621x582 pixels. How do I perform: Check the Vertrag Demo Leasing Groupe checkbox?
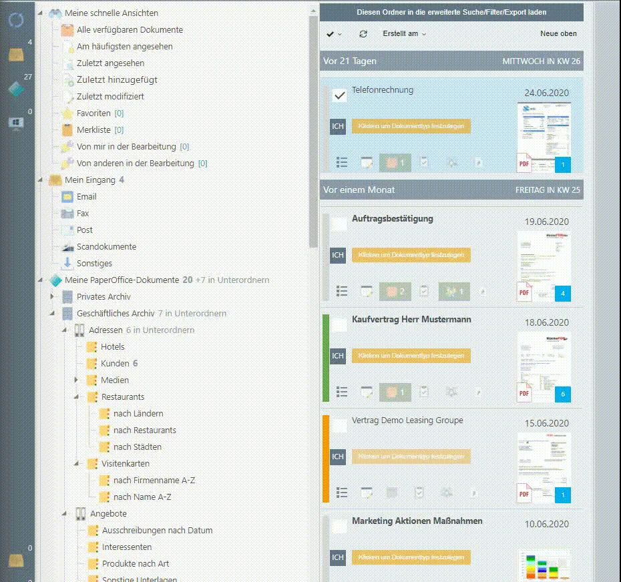point(339,426)
